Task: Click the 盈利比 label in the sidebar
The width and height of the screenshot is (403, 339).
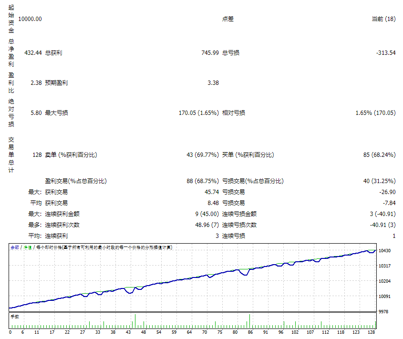Action: [11, 82]
